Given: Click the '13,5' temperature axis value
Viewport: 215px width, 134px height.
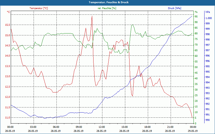Looking at the screenshot, I should point(8,66).
